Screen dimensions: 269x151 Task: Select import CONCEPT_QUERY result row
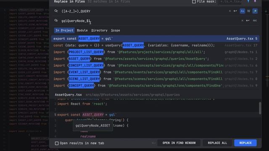155,86
